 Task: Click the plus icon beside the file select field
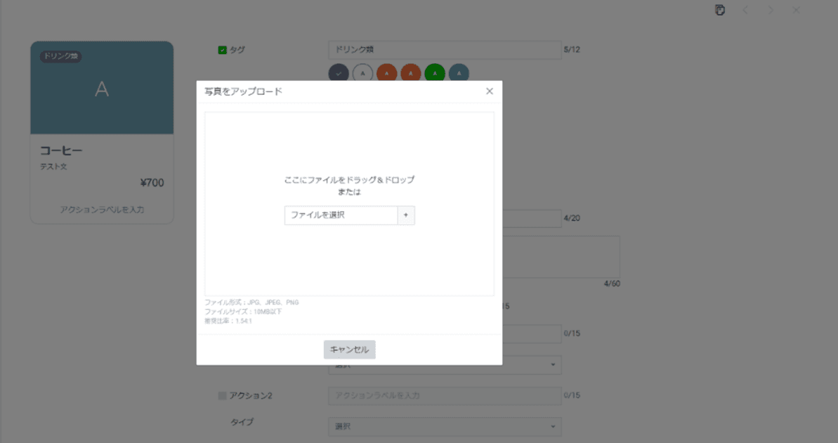coord(407,215)
